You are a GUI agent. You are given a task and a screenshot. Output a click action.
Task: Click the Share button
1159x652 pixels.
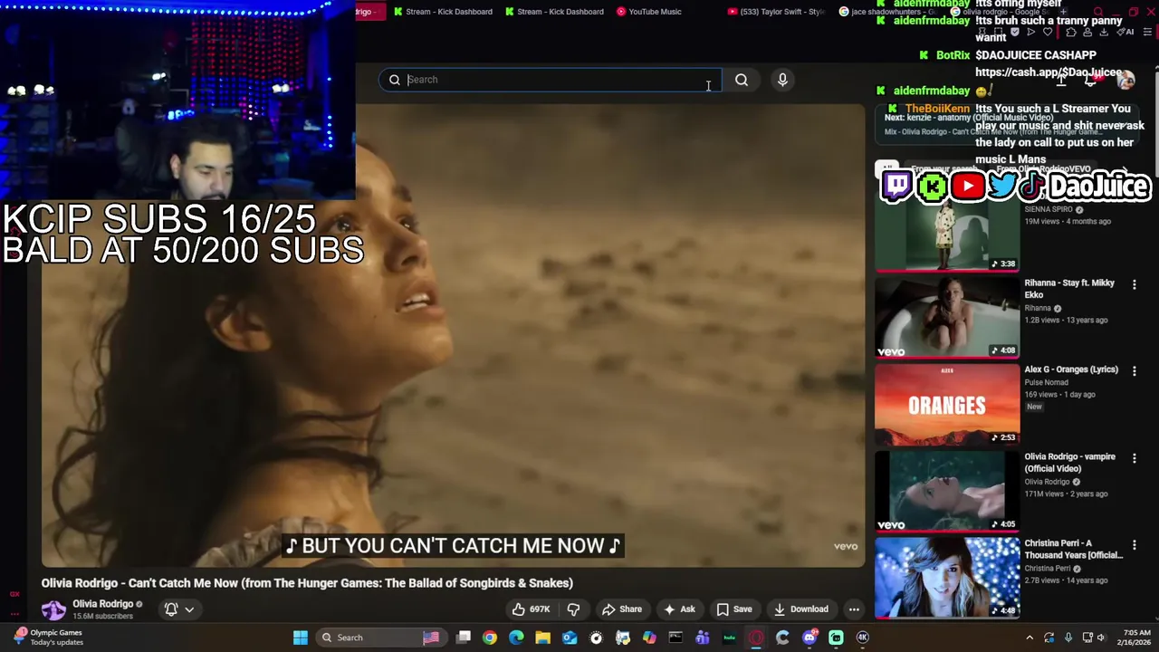pos(622,609)
